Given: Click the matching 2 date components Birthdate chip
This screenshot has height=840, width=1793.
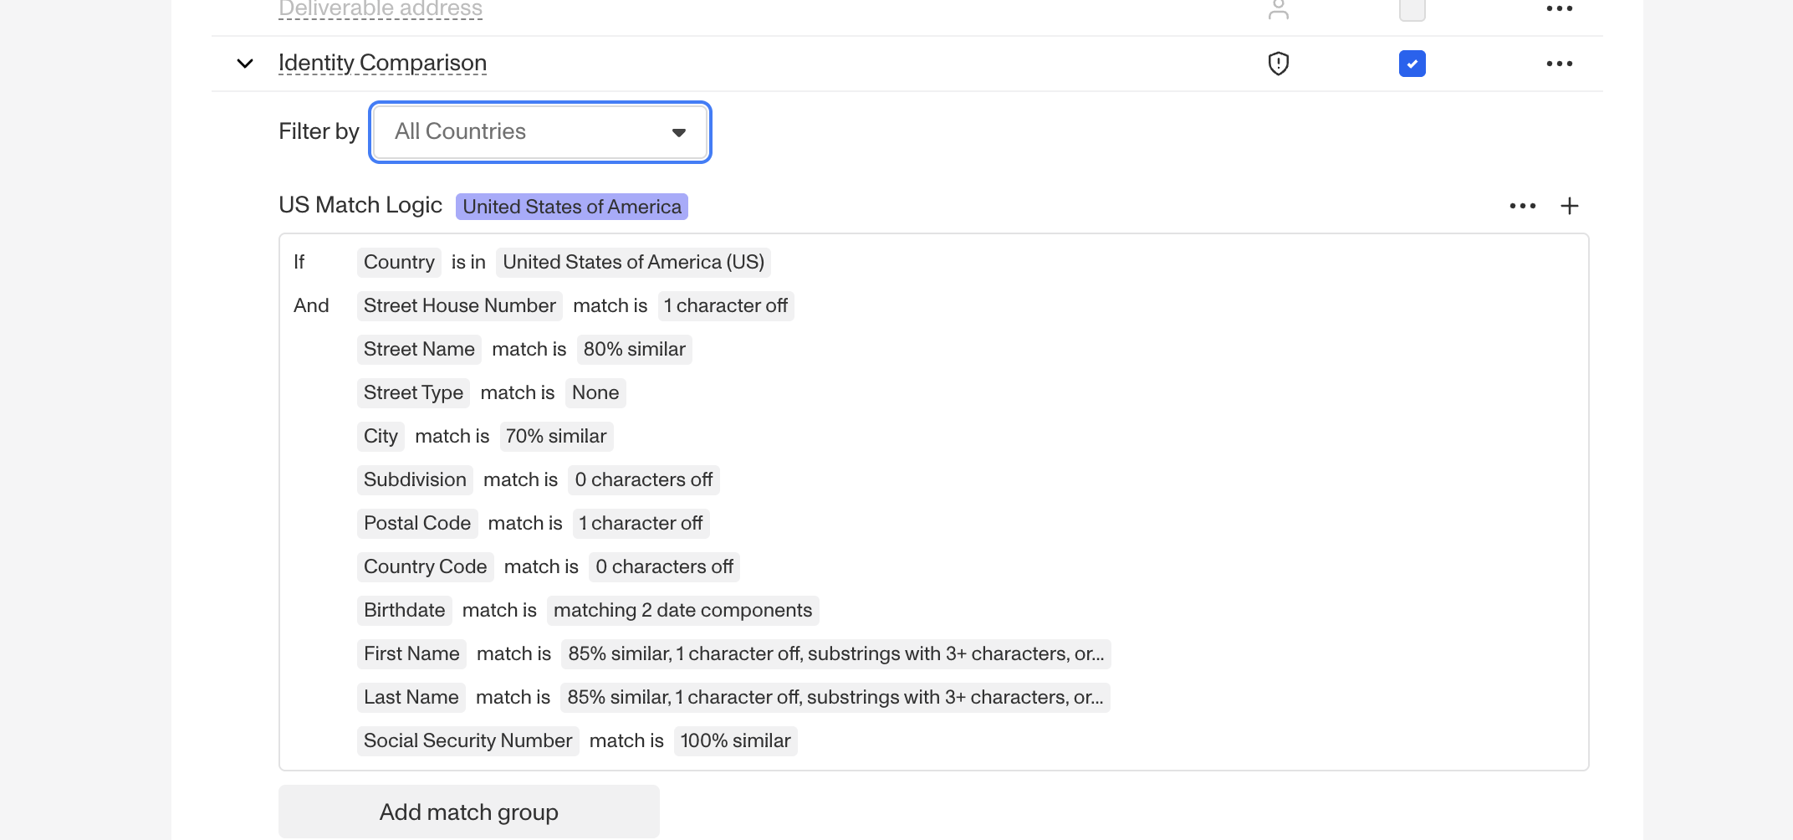Looking at the screenshot, I should tap(682, 610).
